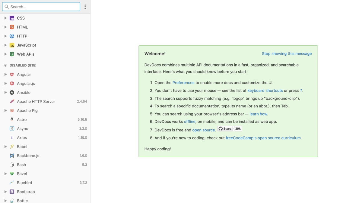Expand the HTML docs tree
Image resolution: width=362 pixels, height=203 pixels.
click(x=5, y=27)
